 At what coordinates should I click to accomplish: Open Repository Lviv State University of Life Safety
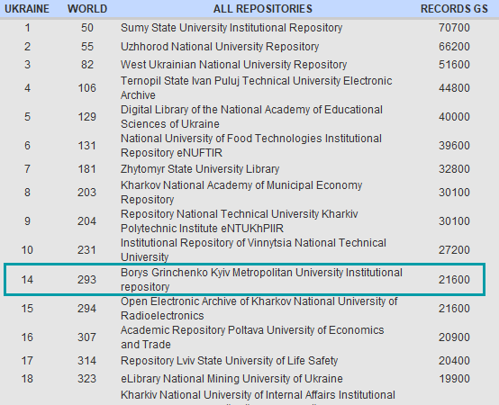[x=229, y=361]
